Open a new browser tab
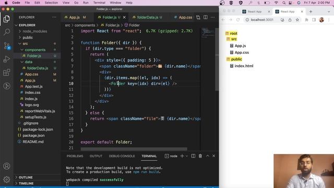 point(311,11)
